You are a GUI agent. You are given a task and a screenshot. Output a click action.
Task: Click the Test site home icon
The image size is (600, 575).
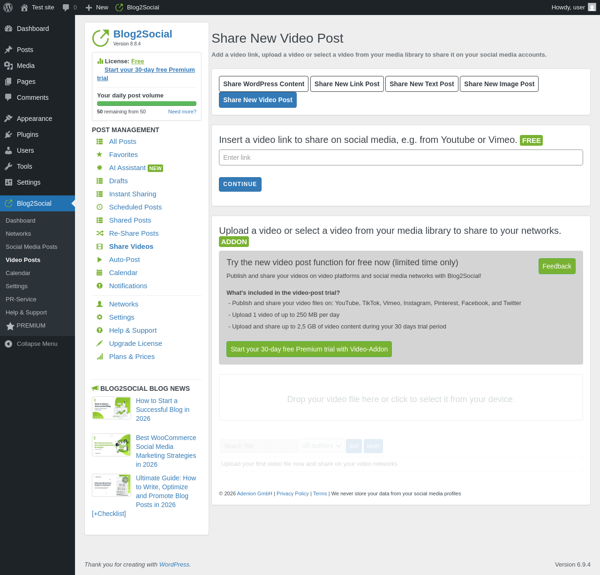(24, 7)
